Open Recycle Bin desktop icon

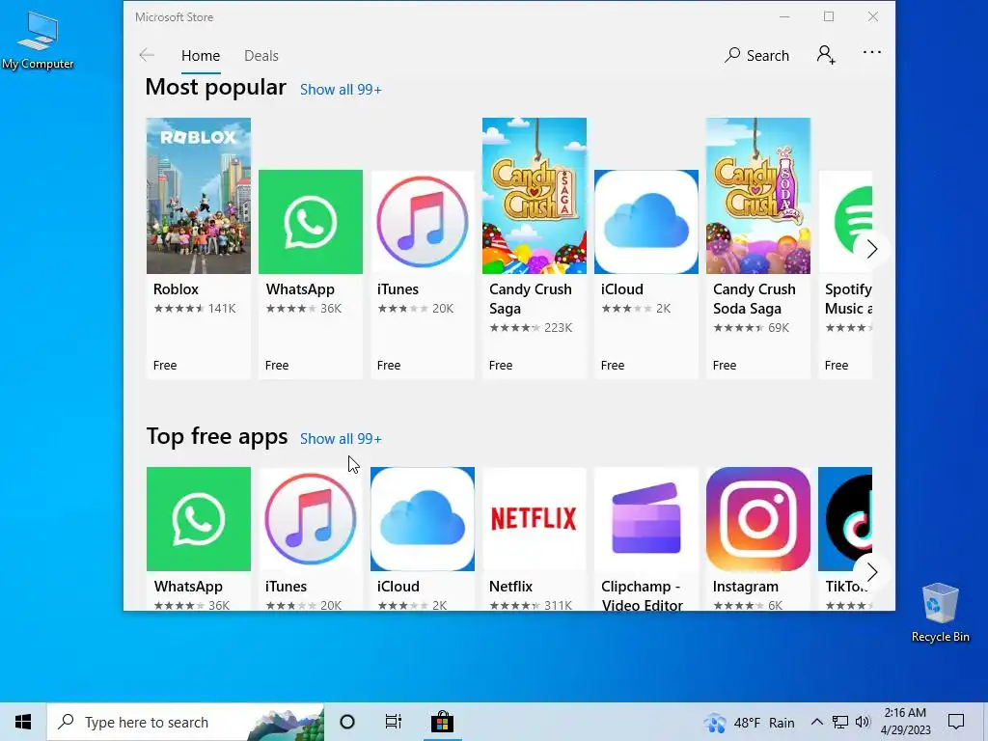click(940, 613)
